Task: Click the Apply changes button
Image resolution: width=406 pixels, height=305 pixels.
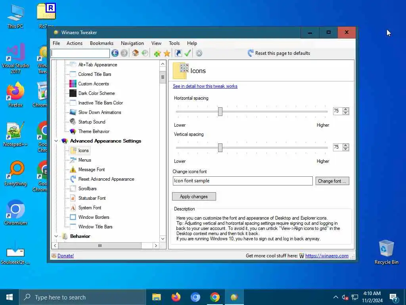Action: (194, 197)
